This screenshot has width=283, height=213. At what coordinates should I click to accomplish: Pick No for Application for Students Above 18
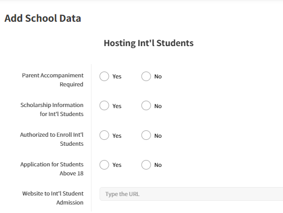pos(146,165)
